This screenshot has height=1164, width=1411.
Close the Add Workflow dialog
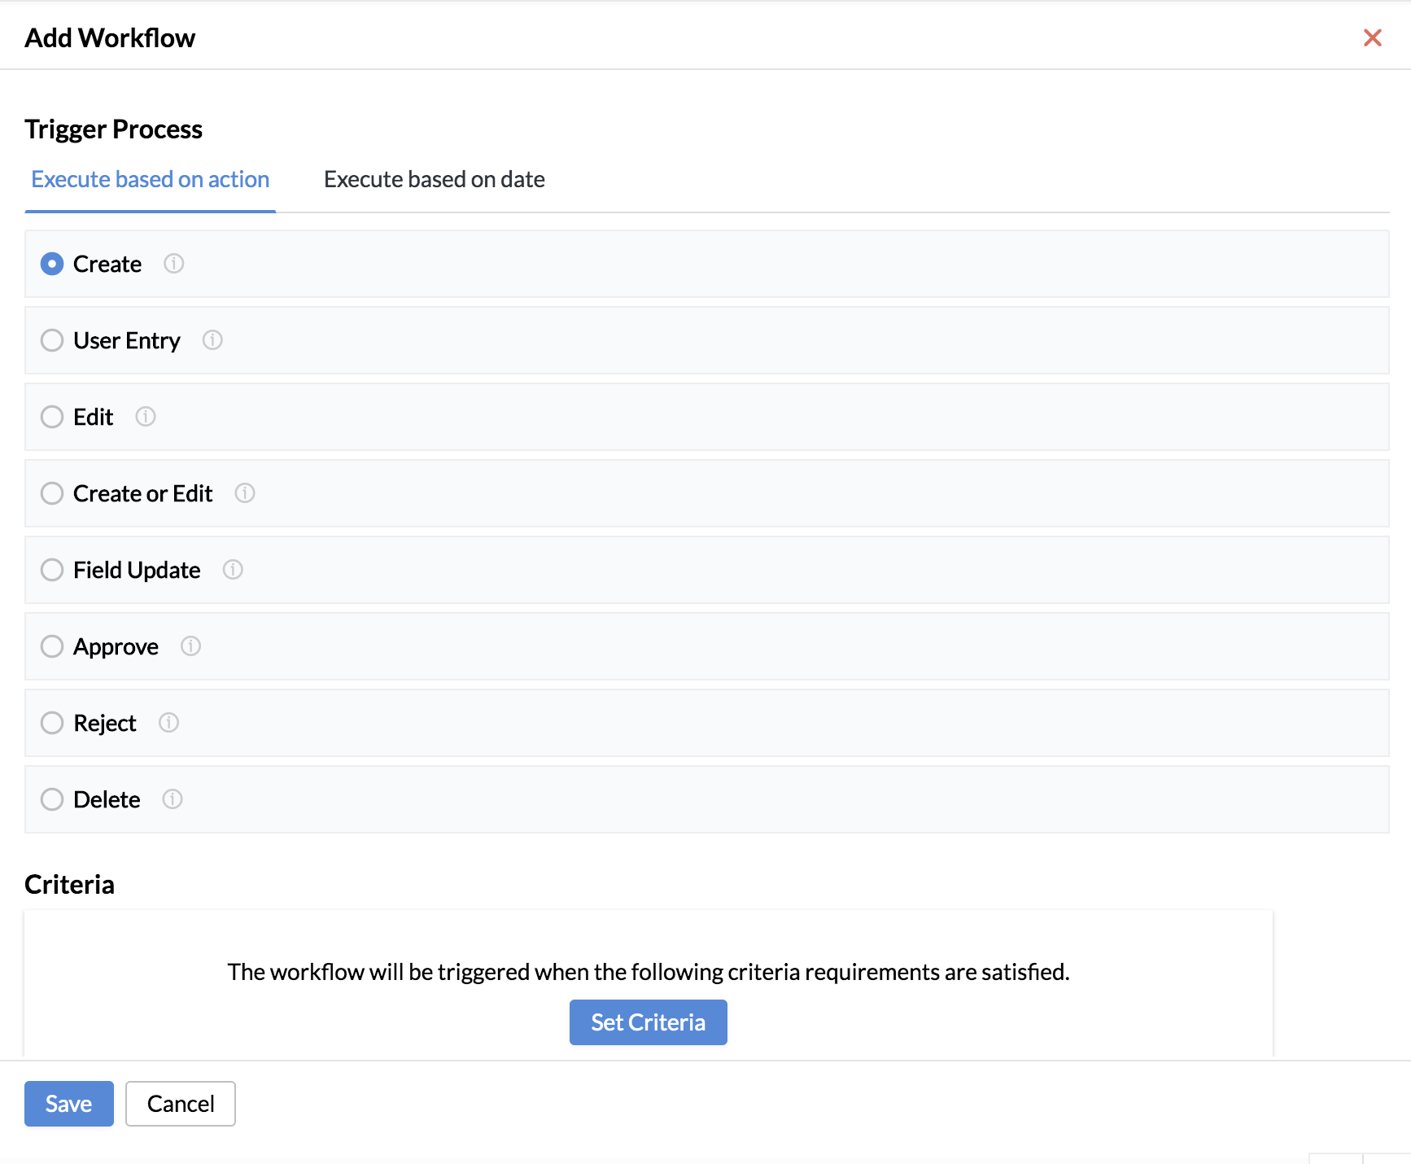1373,38
